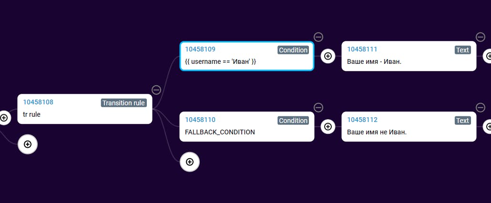Click the plus between nodes 10458110 and 10458112
Screen dimensions: 491x203
point(328,127)
